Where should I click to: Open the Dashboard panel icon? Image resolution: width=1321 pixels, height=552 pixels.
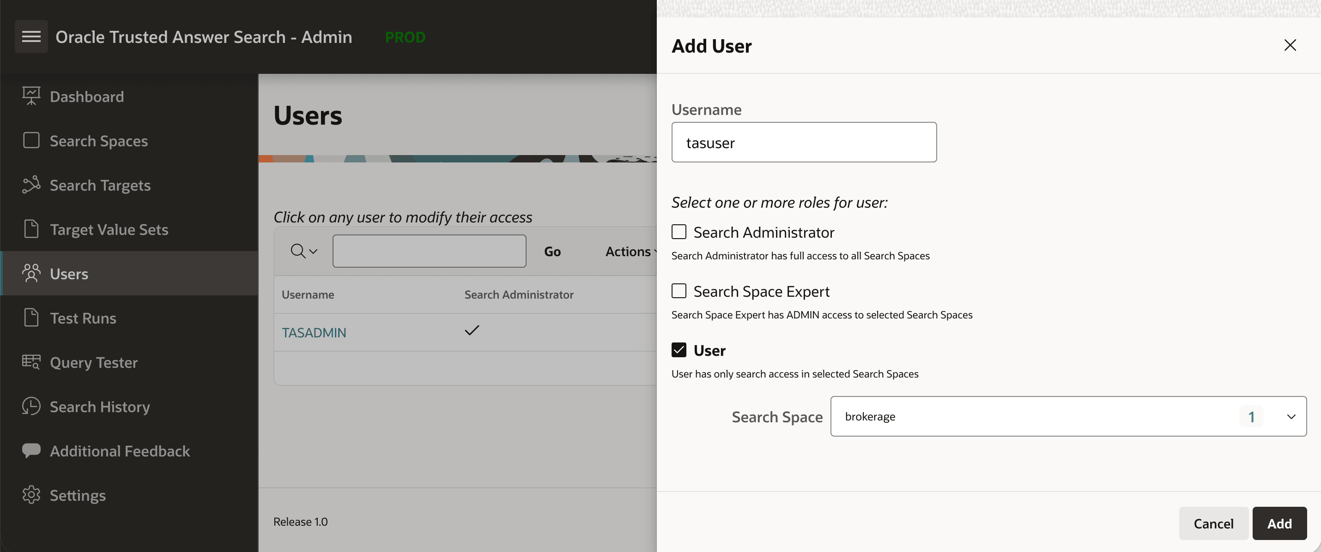click(x=31, y=96)
